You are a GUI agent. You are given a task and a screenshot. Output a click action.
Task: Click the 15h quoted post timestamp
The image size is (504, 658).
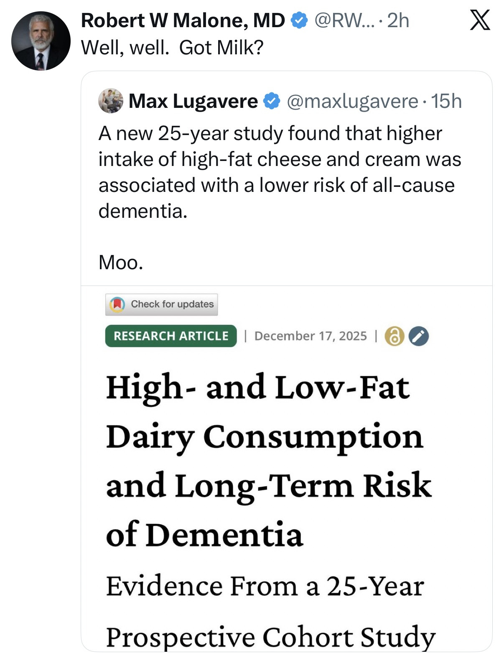[446, 101]
